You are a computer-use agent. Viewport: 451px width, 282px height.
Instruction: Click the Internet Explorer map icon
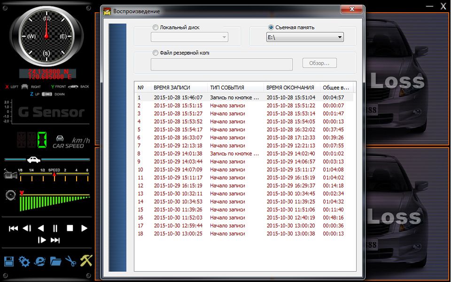tap(40, 261)
